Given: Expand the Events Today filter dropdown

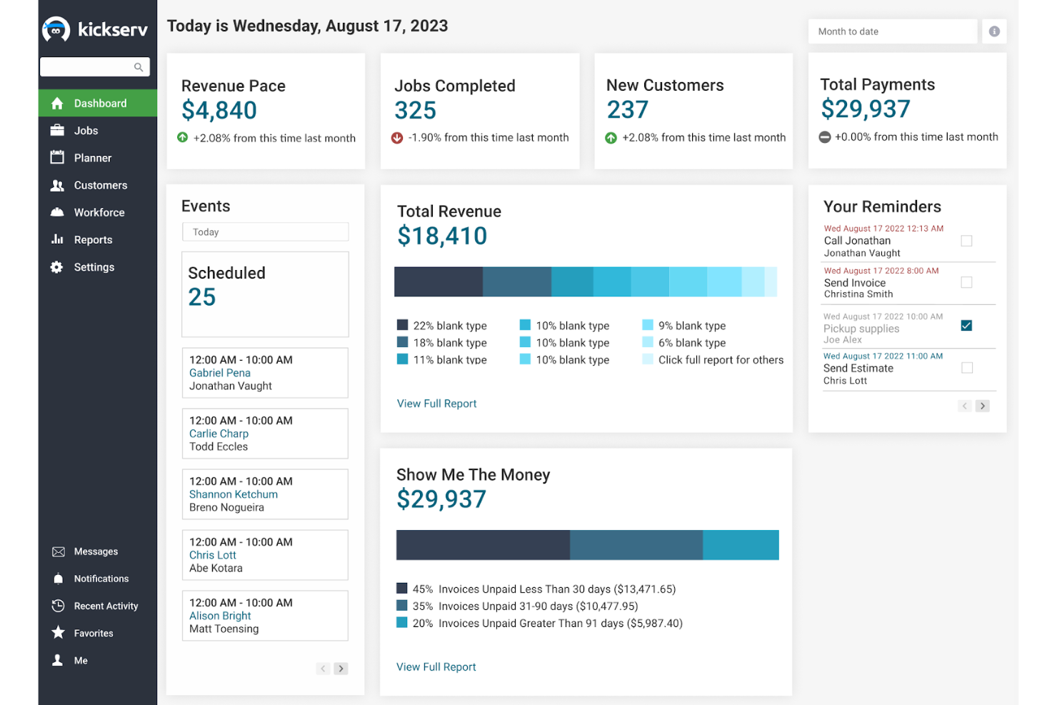Looking at the screenshot, I should 265,232.
